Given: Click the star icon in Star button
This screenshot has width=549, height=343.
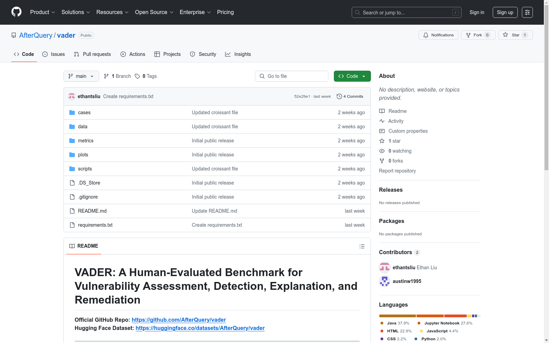Looking at the screenshot, I should [x=505, y=35].
